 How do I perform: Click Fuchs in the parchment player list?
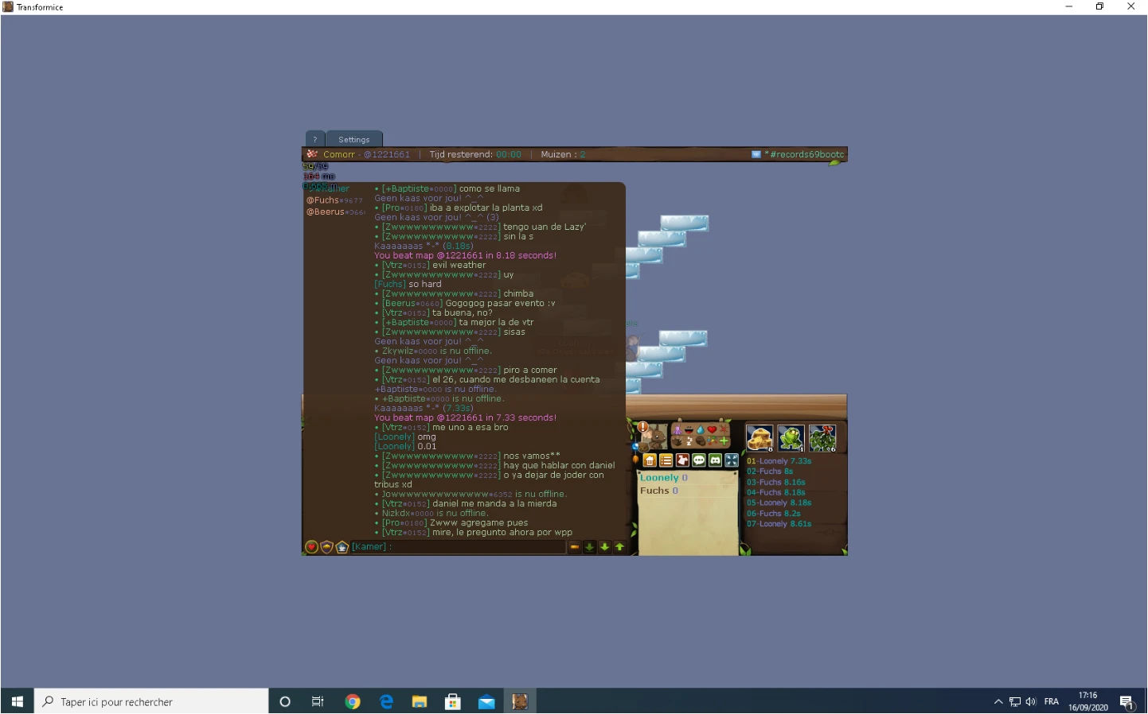coord(654,491)
